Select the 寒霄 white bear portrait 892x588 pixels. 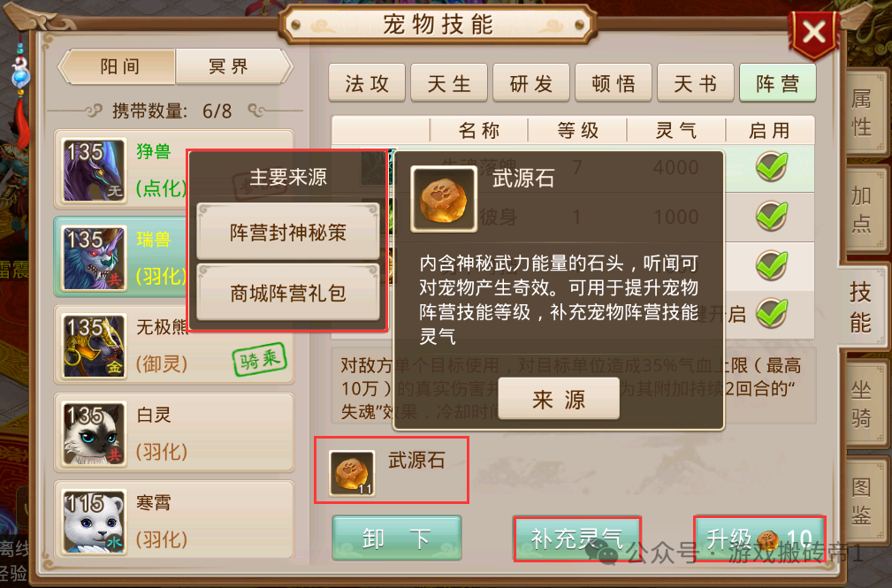[x=94, y=522]
